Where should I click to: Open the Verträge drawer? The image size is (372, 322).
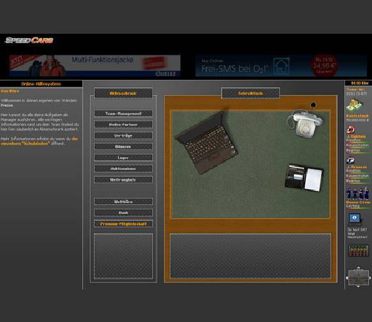123,136
